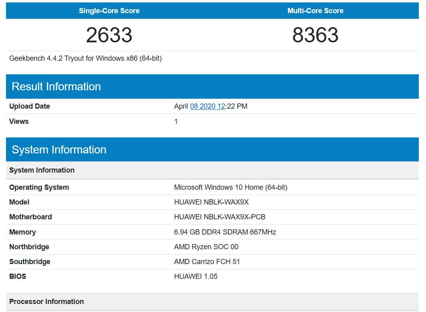
Task: Click the HUAWEI 1.05 BIOS value
Action: point(196,276)
